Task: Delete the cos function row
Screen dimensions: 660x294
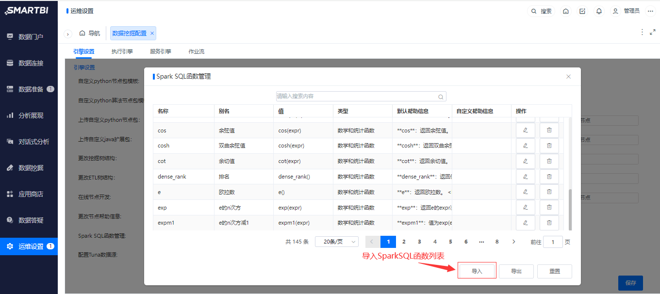Action: pyautogui.click(x=549, y=131)
